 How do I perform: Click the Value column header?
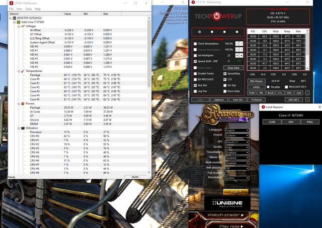[x=71, y=14]
